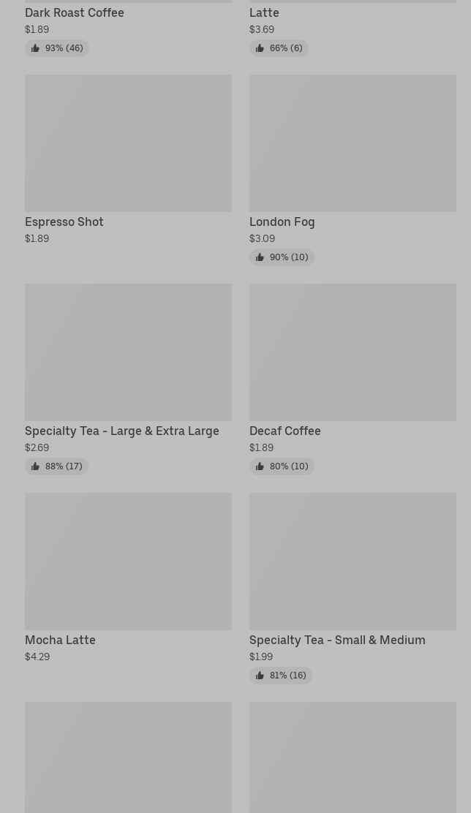This screenshot has height=813, width=471.
Task: Click the Latte item name
Action: point(264,12)
